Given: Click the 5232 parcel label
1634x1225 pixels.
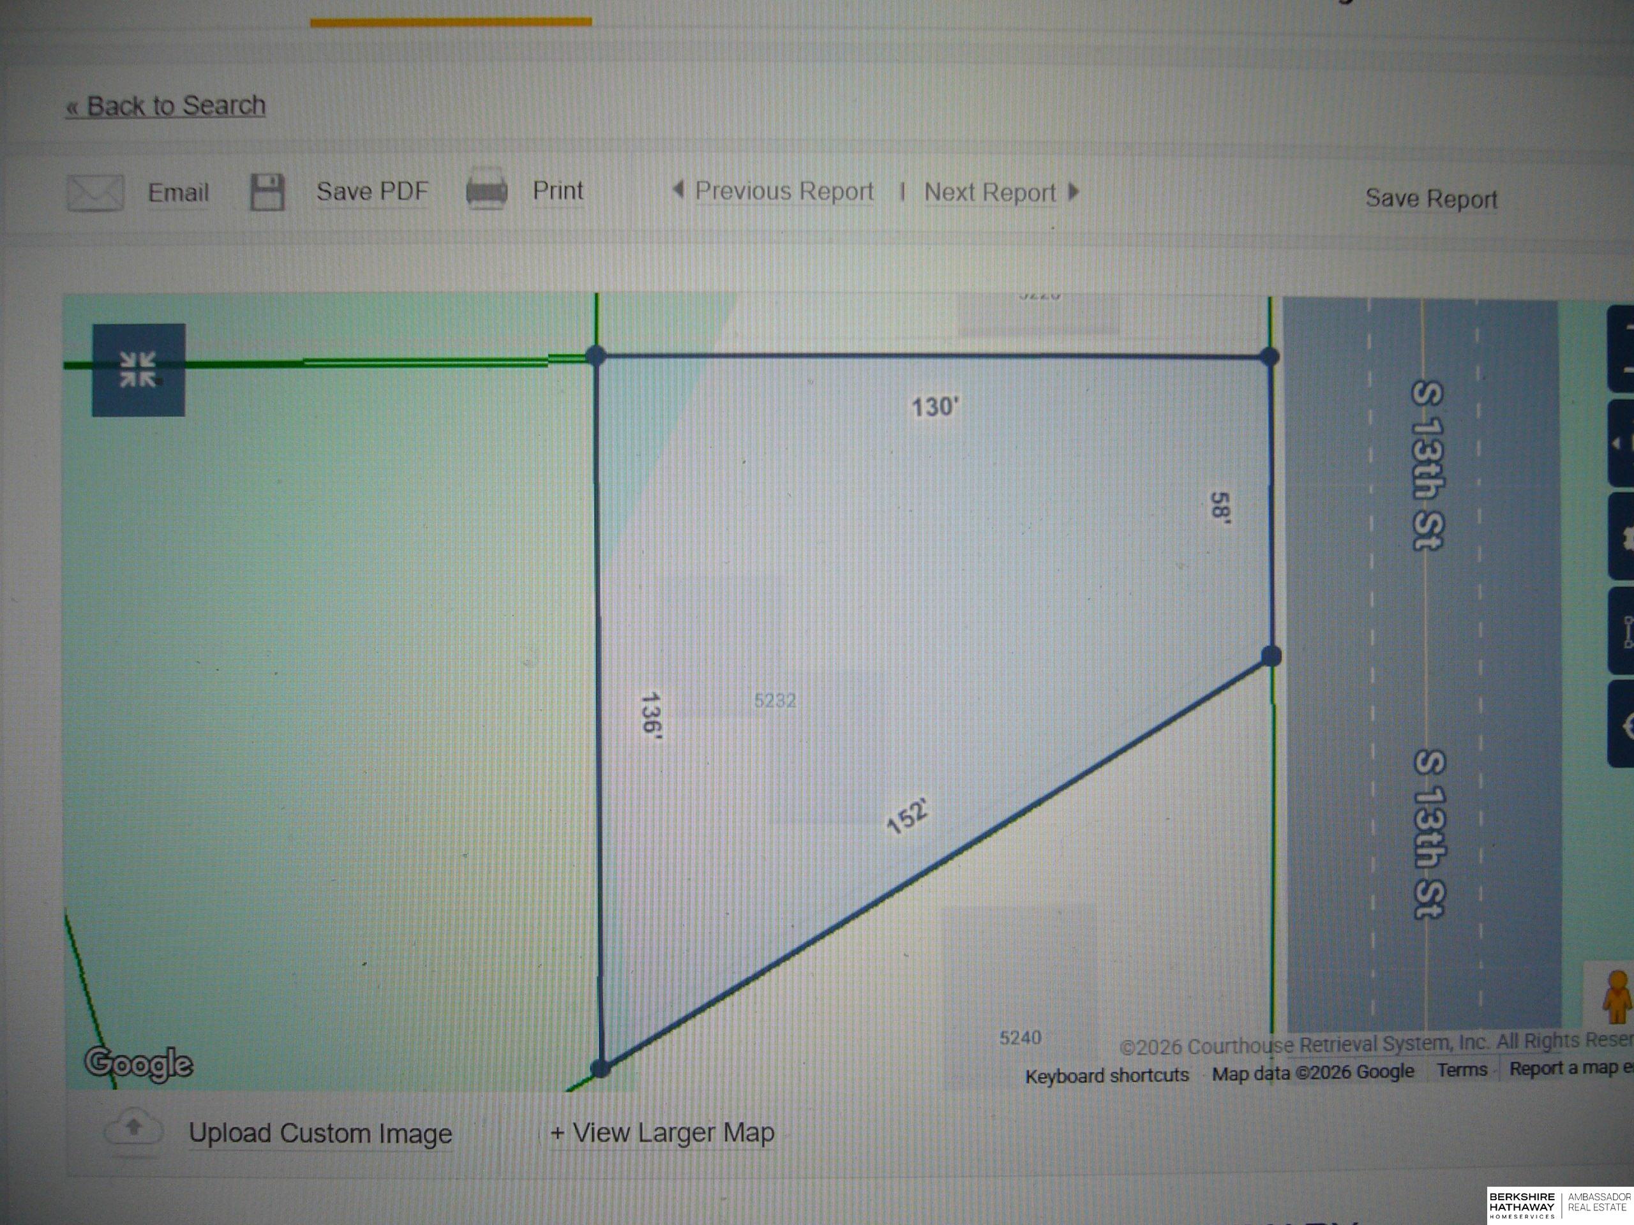Looking at the screenshot, I should (775, 700).
